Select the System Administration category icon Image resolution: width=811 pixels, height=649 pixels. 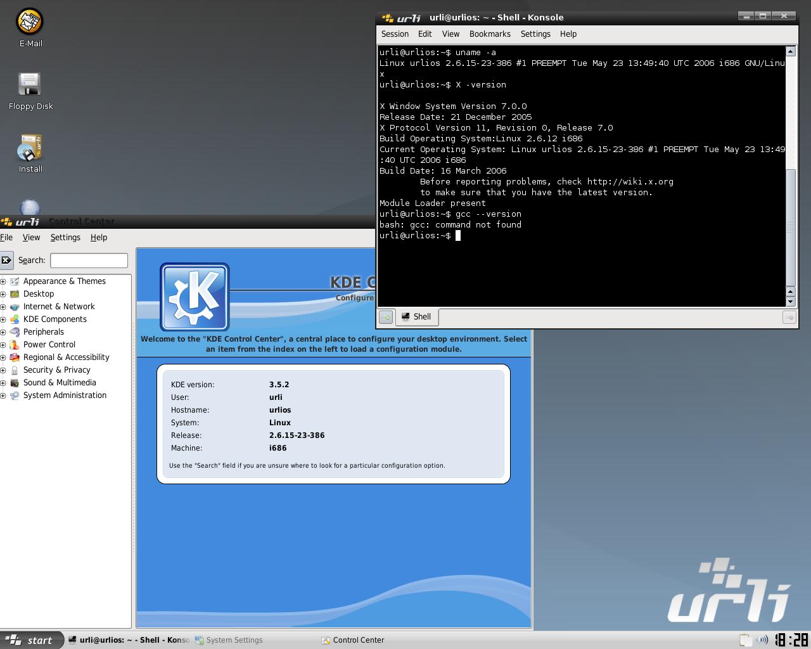coord(15,395)
